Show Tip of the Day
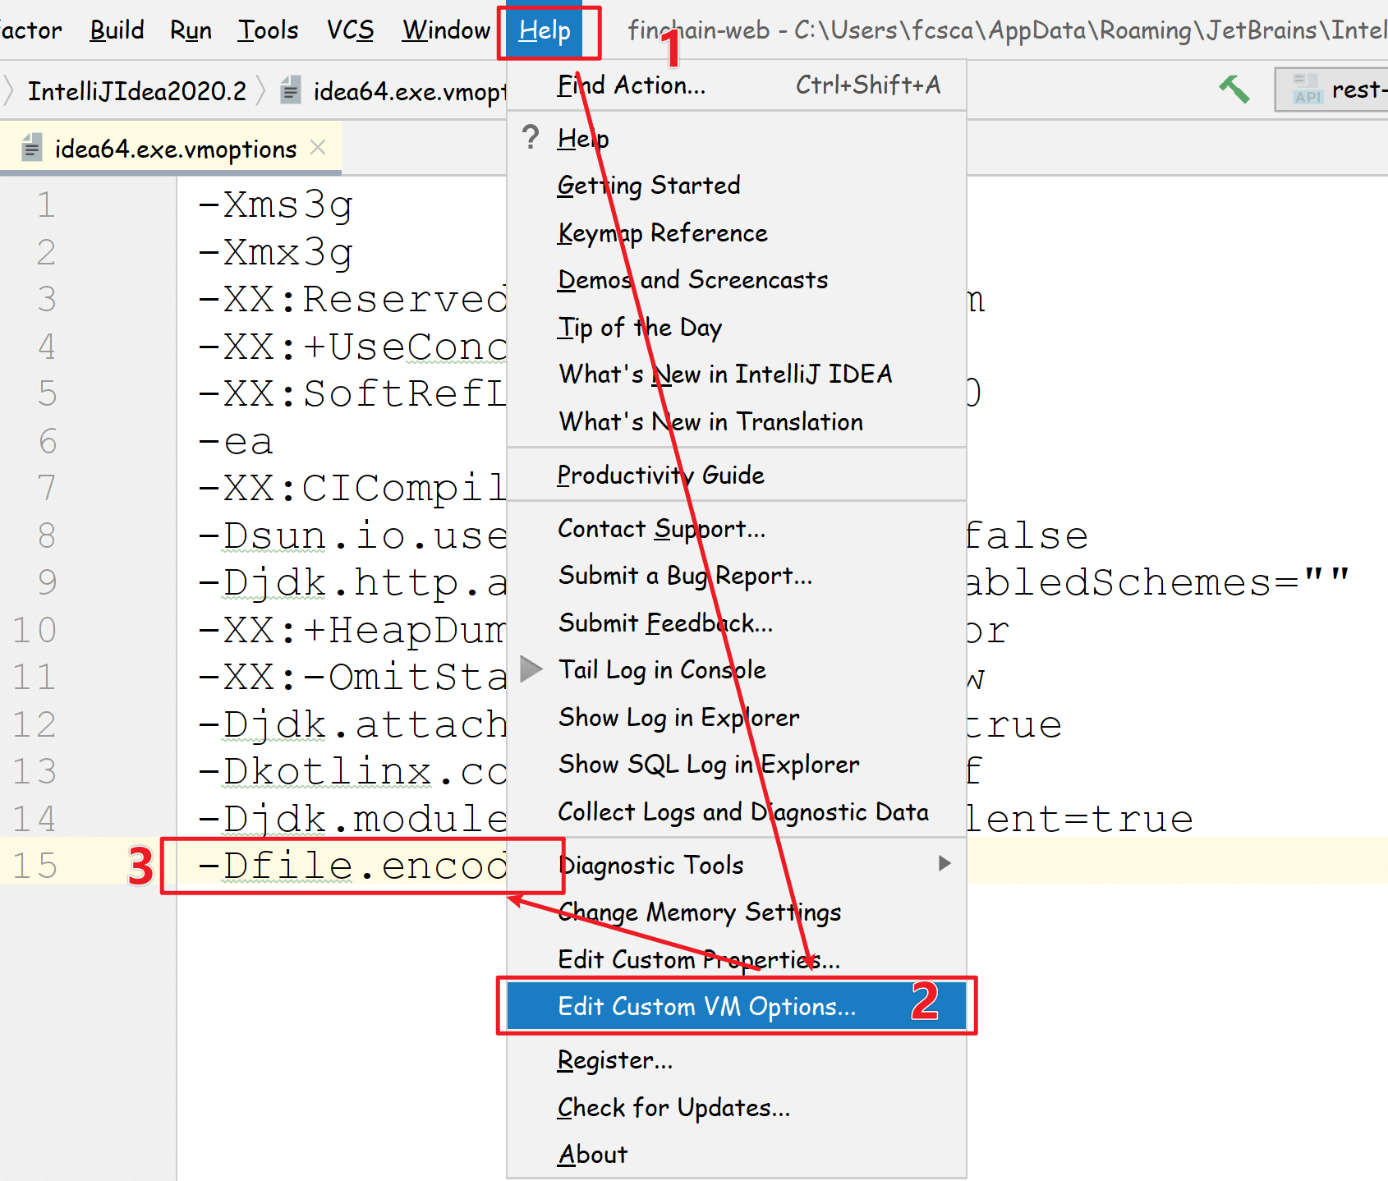The image size is (1388, 1181). 737,328
